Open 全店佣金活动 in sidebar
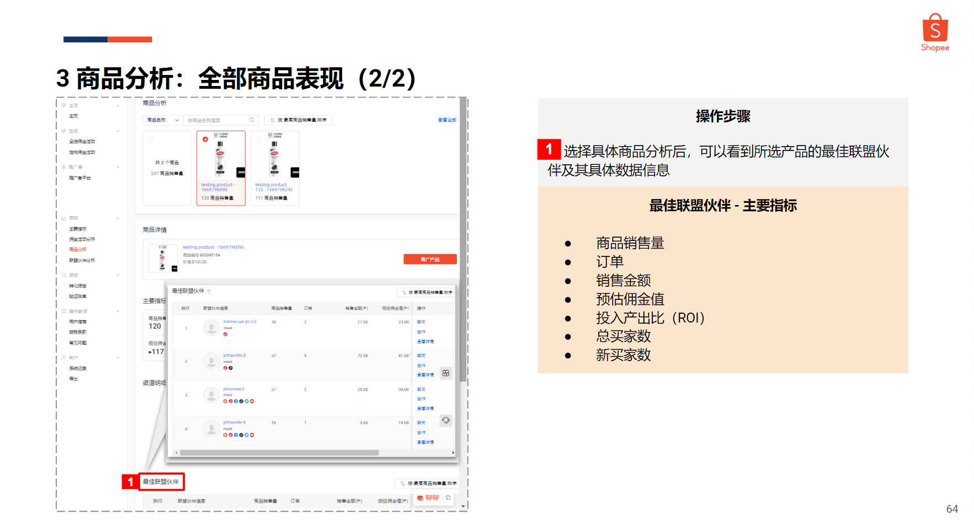 pos(82,142)
